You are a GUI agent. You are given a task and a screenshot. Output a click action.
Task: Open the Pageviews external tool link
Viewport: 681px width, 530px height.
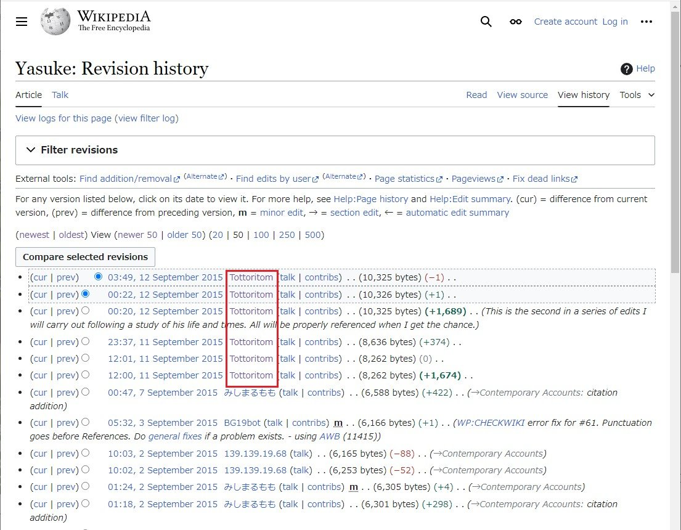(473, 179)
